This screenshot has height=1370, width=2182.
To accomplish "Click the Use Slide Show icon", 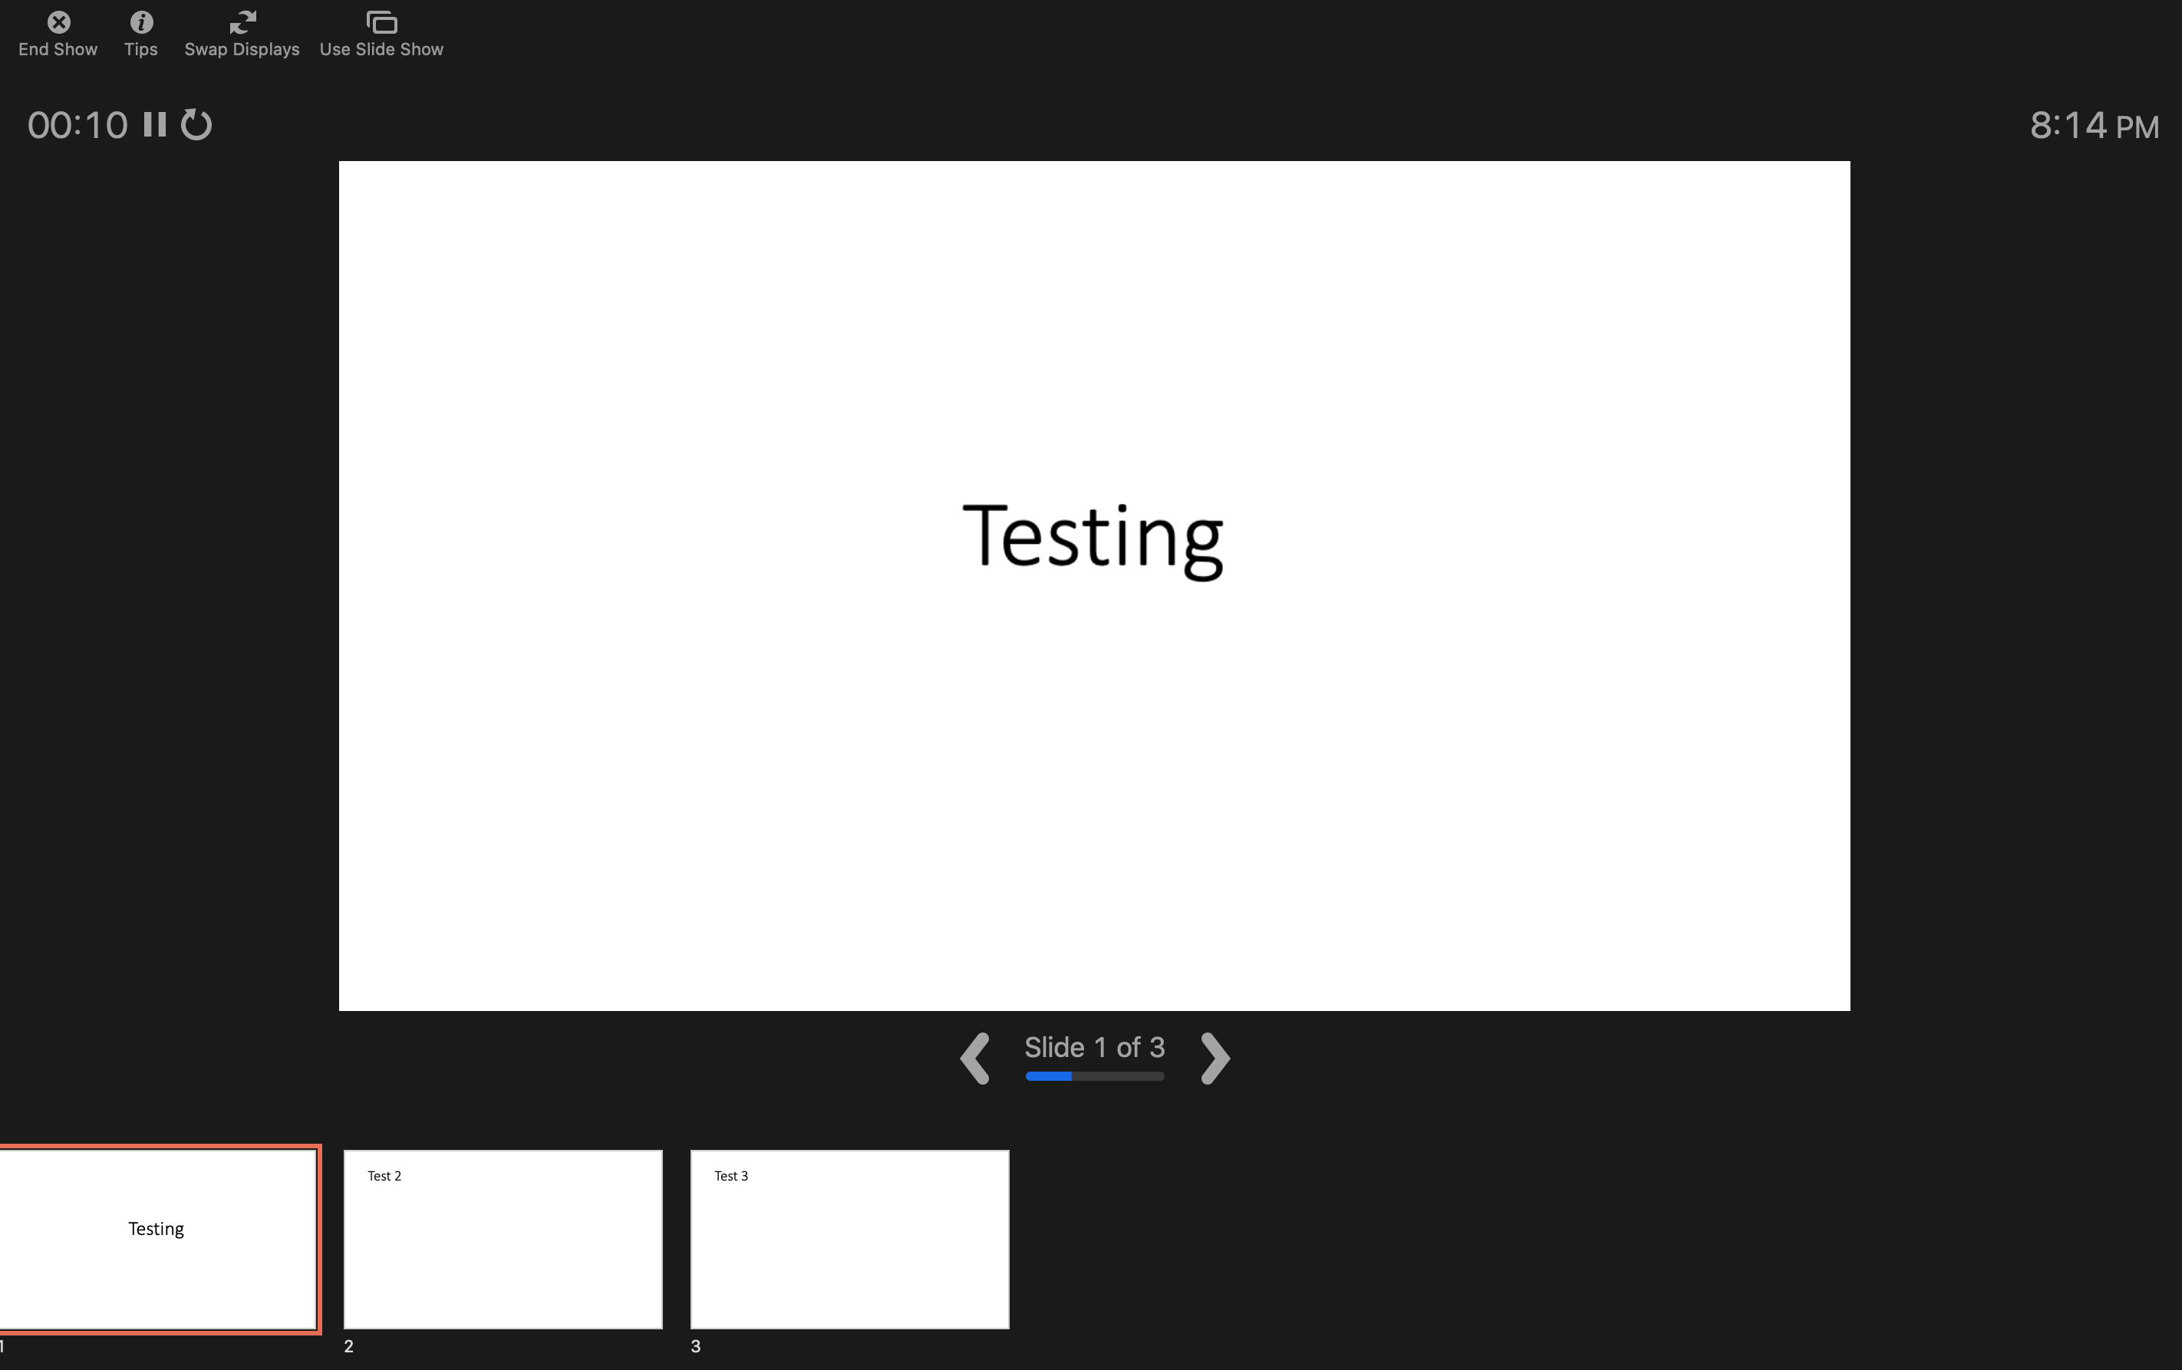I will (x=381, y=21).
